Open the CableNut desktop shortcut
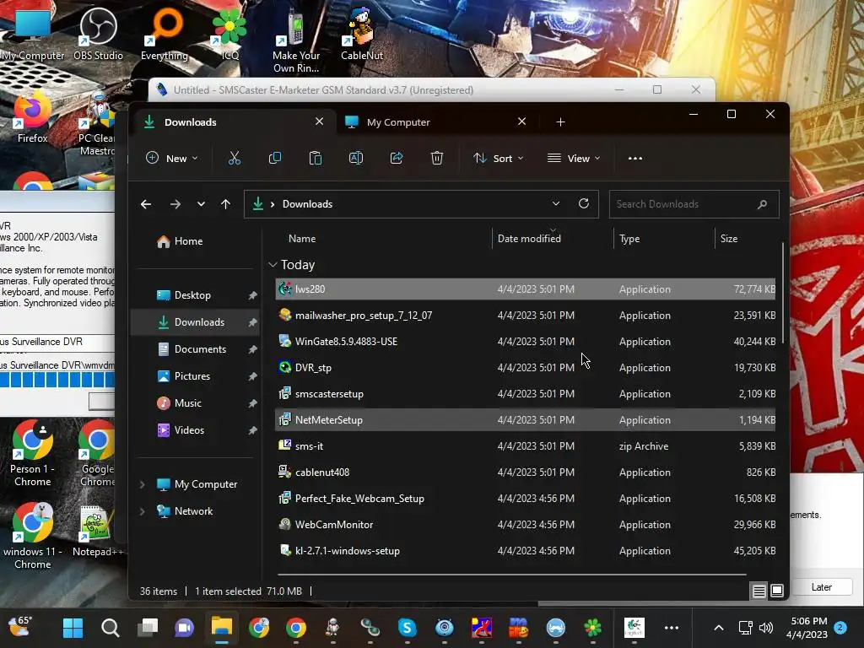The height and width of the screenshot is (648, 864). [361, 35]
